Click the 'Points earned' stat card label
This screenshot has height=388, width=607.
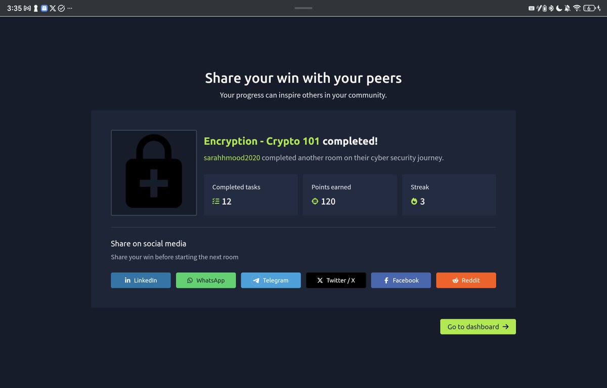point(331,187)
